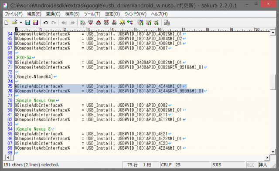Click the Open file folder icon
Screen dimensions: 279x171
[x=14, y=23]
